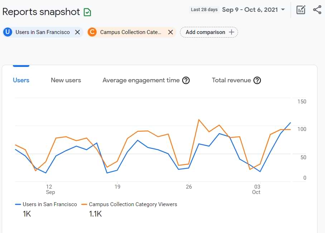The image size is (325, 233).
Task: Click the blue U badge icon
Action: pyautogui.click(x=8, y=32)
